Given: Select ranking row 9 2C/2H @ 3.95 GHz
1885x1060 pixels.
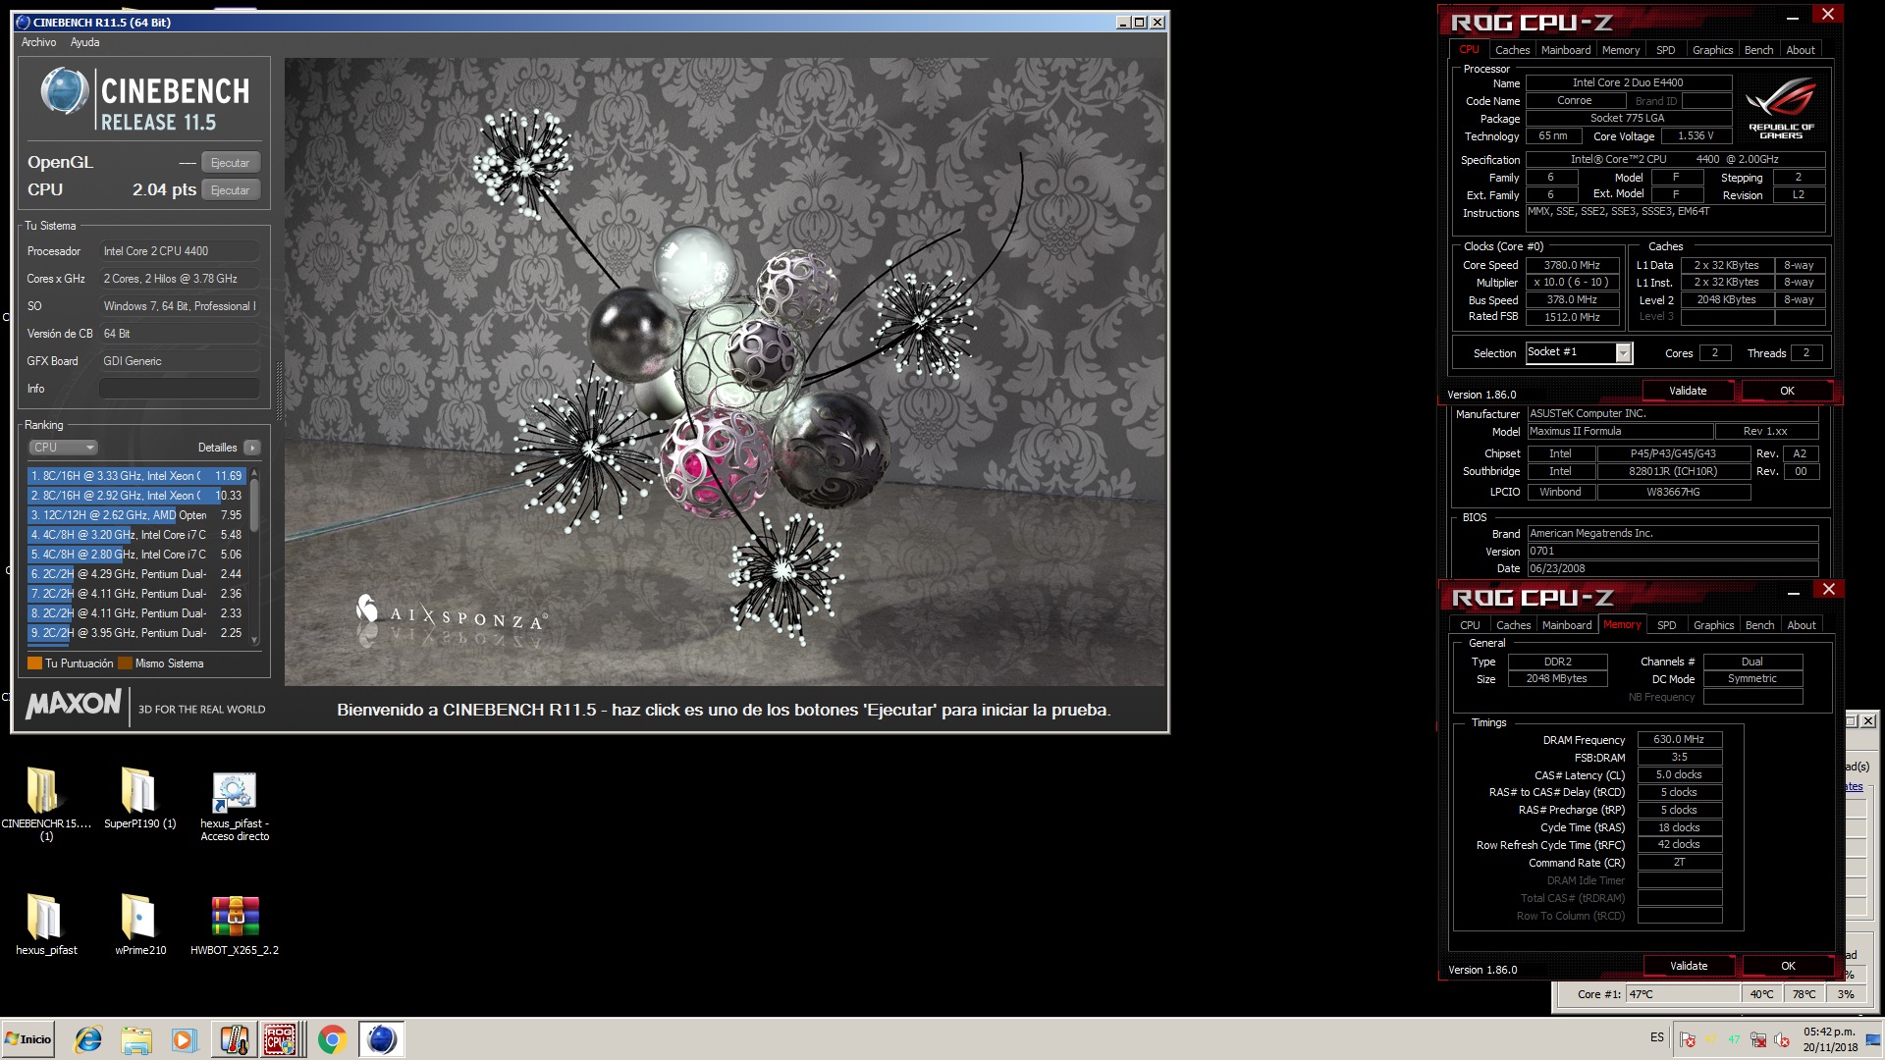Looking at the screenshot, I should click(x=136, y=633).
